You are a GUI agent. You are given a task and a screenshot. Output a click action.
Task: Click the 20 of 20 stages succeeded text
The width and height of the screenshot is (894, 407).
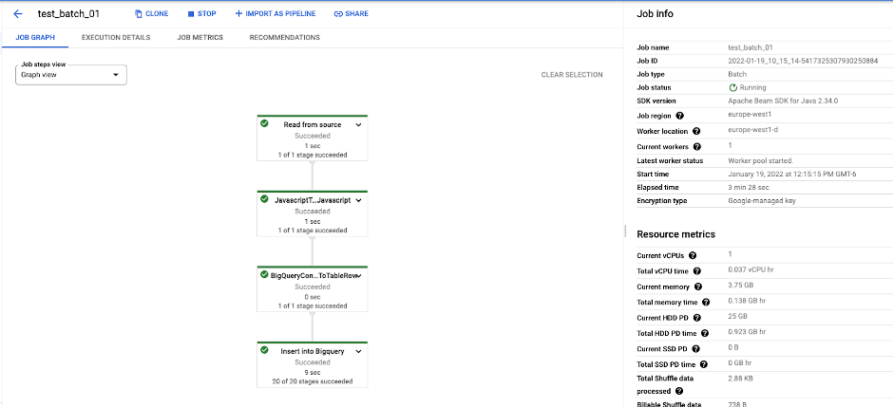click(x=313, y=381)
